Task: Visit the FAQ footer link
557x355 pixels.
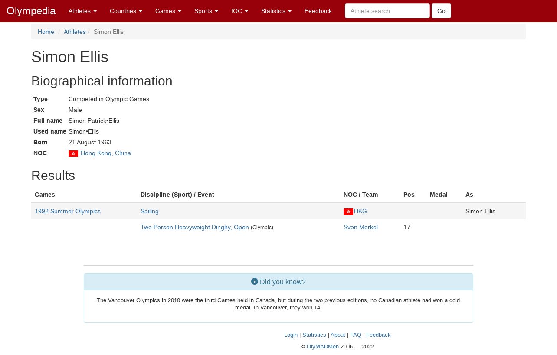Action: [356, 335]
